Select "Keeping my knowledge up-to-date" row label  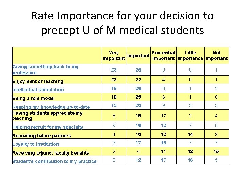point(51,107)
